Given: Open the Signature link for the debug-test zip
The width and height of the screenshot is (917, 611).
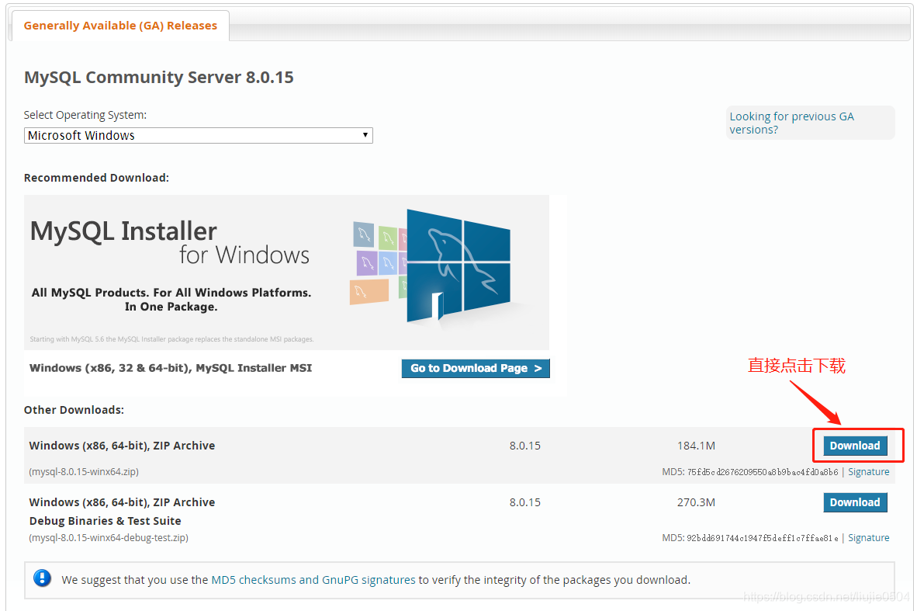Looking at the screenshot, I should coord(868,538).
